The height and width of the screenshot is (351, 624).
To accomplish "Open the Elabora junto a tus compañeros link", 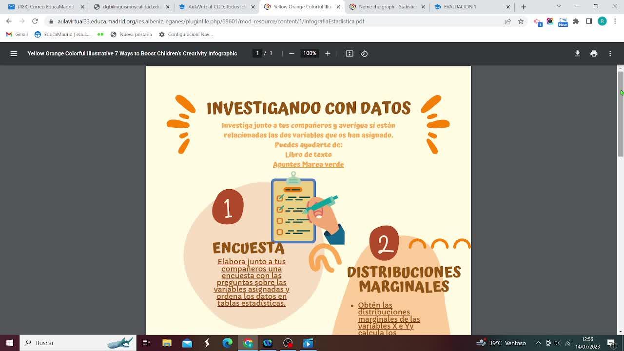I will point(252,282).
